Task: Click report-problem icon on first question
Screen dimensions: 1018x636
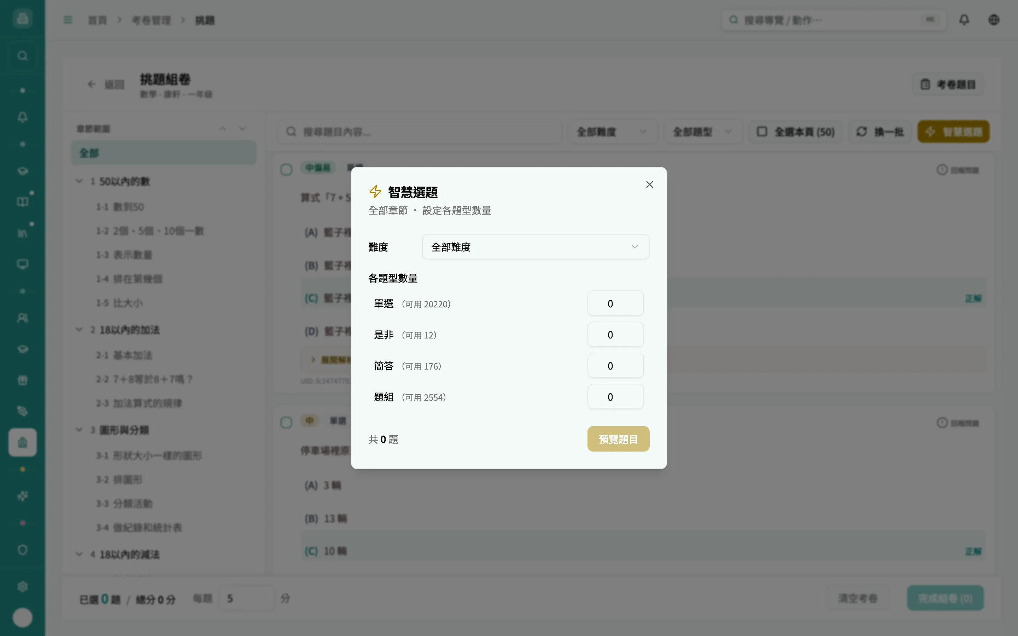Action: pyautogui.click(x=942, y=170)
